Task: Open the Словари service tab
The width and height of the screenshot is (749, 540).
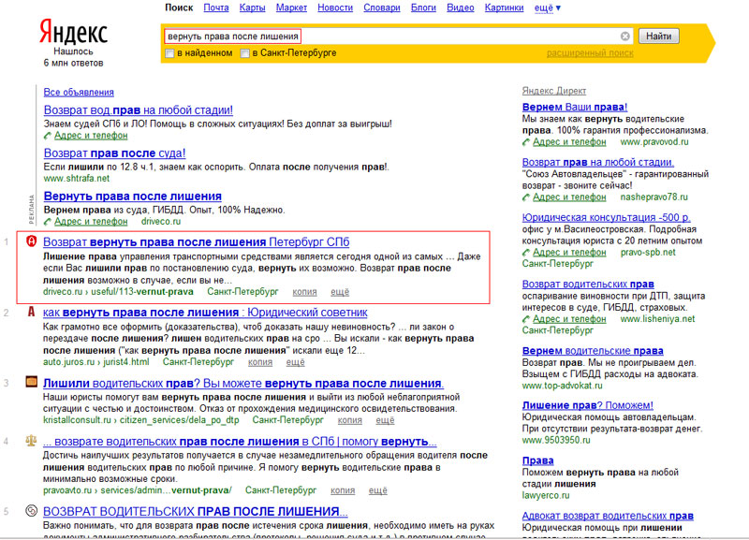Action: coord(382,8)
